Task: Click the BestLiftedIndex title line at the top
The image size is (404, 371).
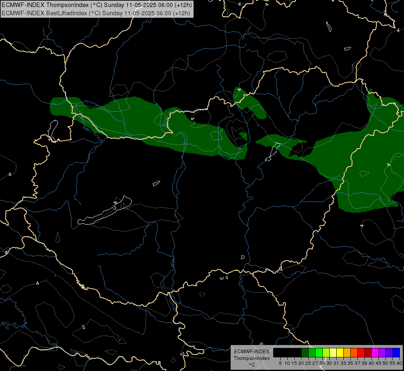Action: [x=96, y=13]
